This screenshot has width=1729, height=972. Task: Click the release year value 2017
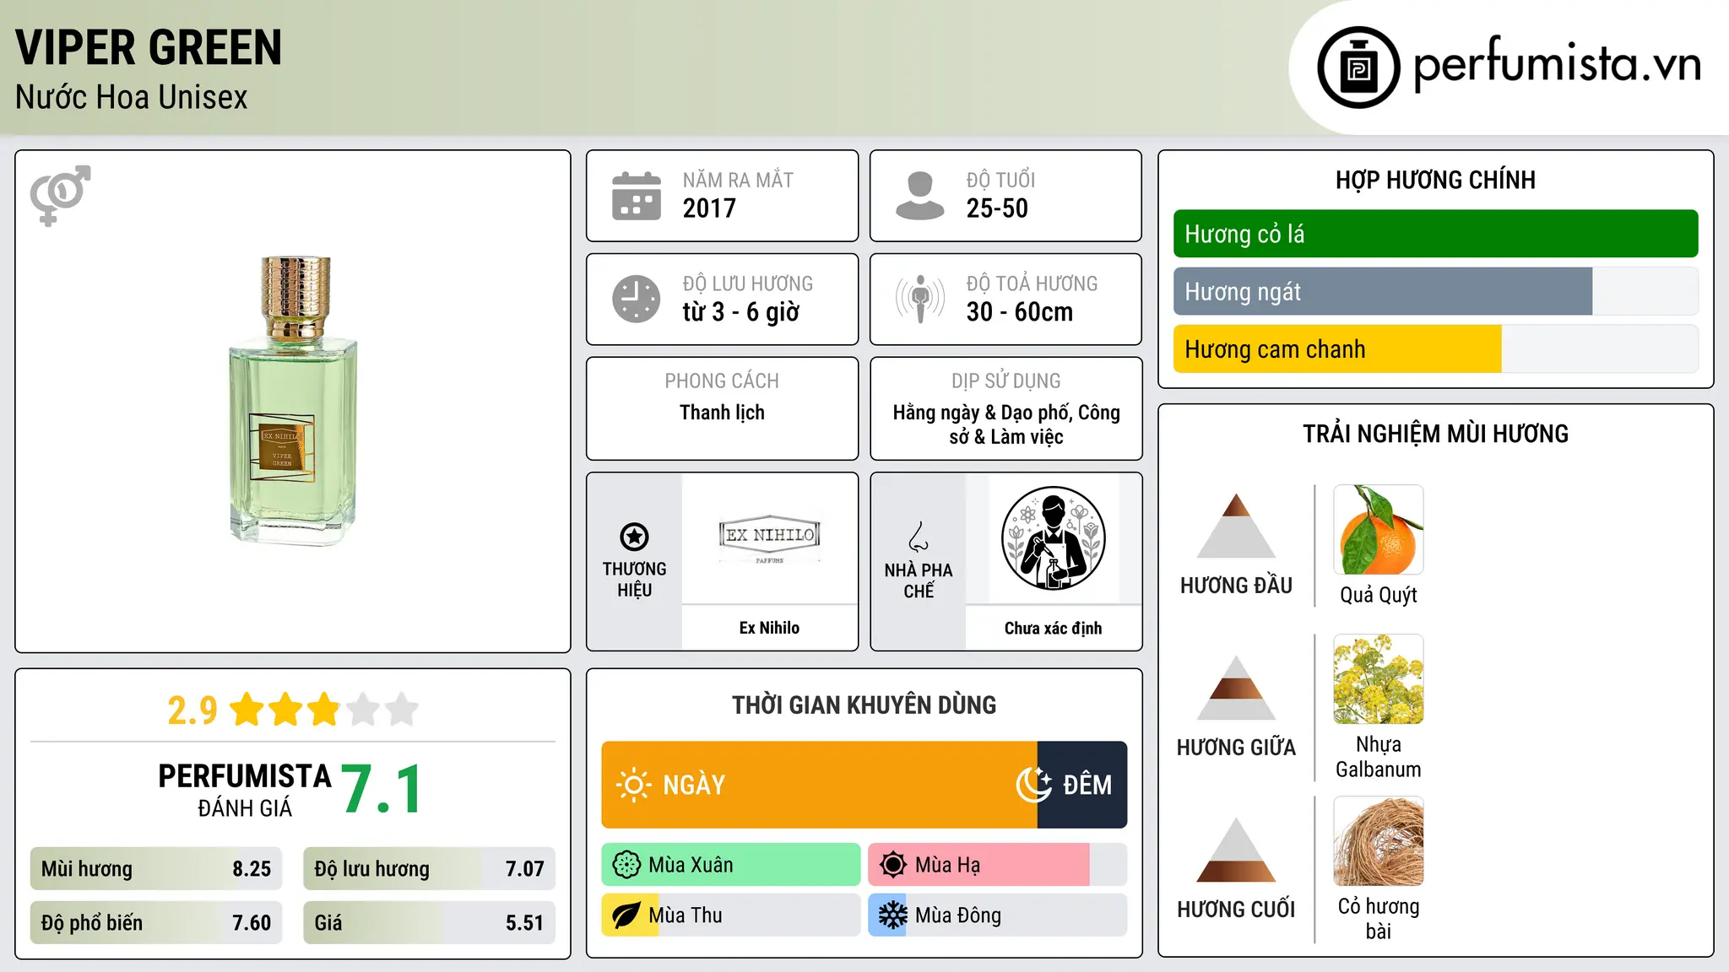coord(709,208)
